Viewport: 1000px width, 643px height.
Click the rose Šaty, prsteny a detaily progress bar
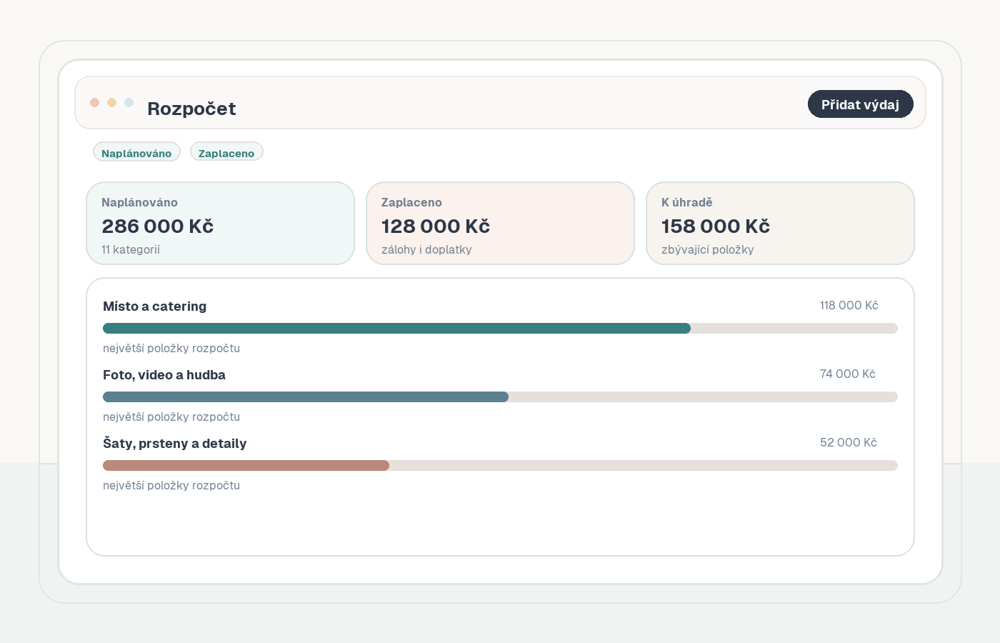(x=246, y=466)
